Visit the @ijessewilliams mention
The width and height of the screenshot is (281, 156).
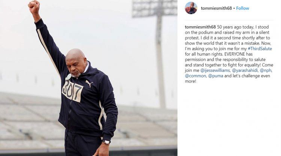[x=215, y=70]
